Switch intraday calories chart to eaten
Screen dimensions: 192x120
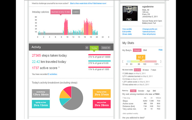point(76,12)
